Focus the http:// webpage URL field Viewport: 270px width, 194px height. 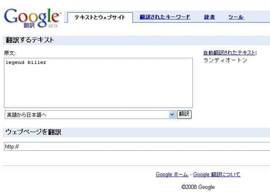135,146
